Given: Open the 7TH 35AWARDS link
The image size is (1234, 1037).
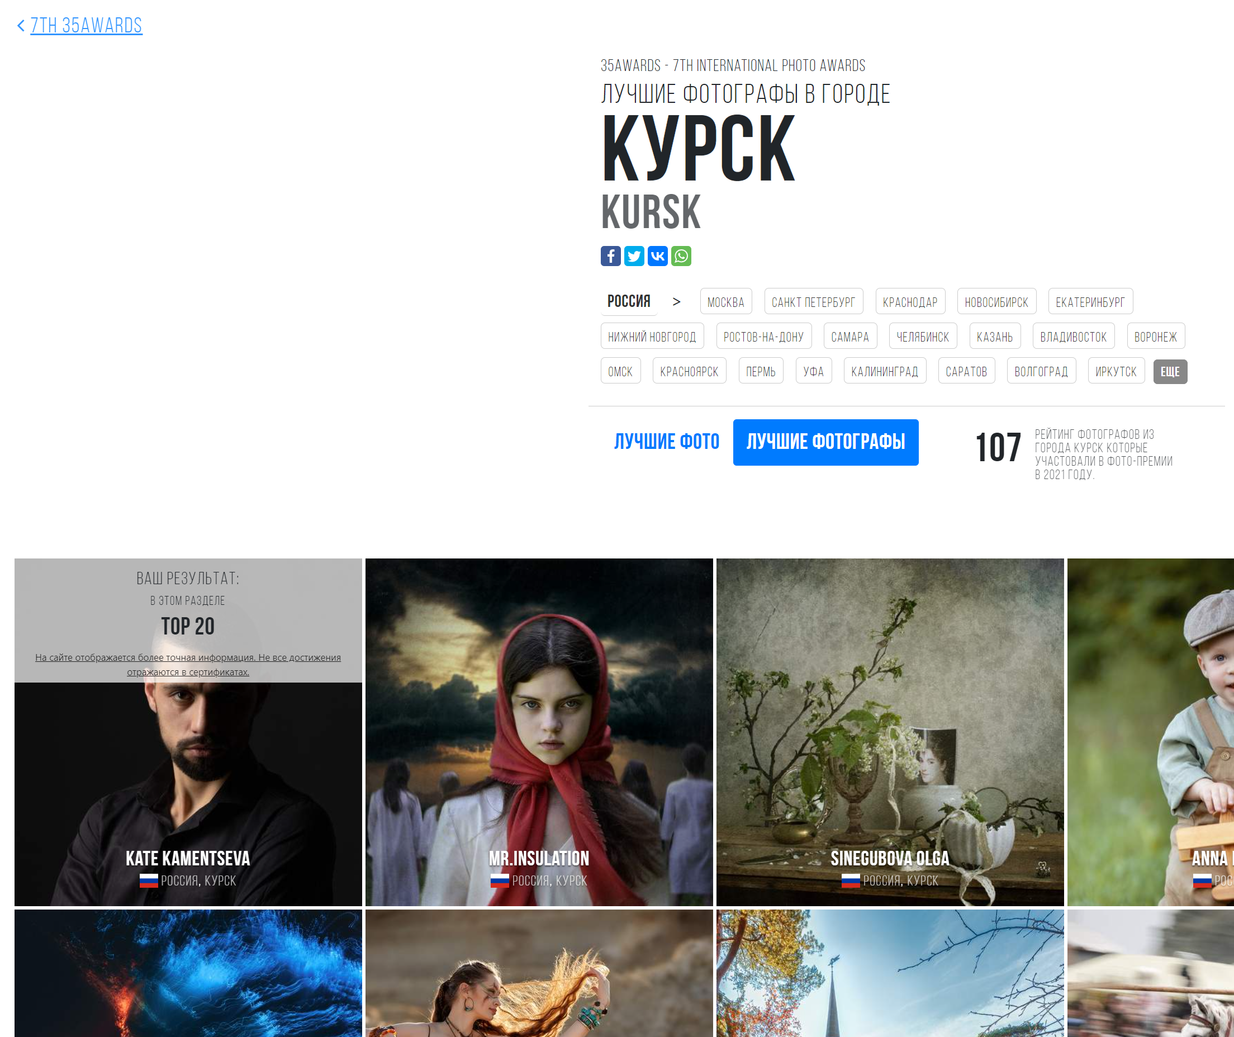Looking at the screenshot, I should tap(86, 25).
